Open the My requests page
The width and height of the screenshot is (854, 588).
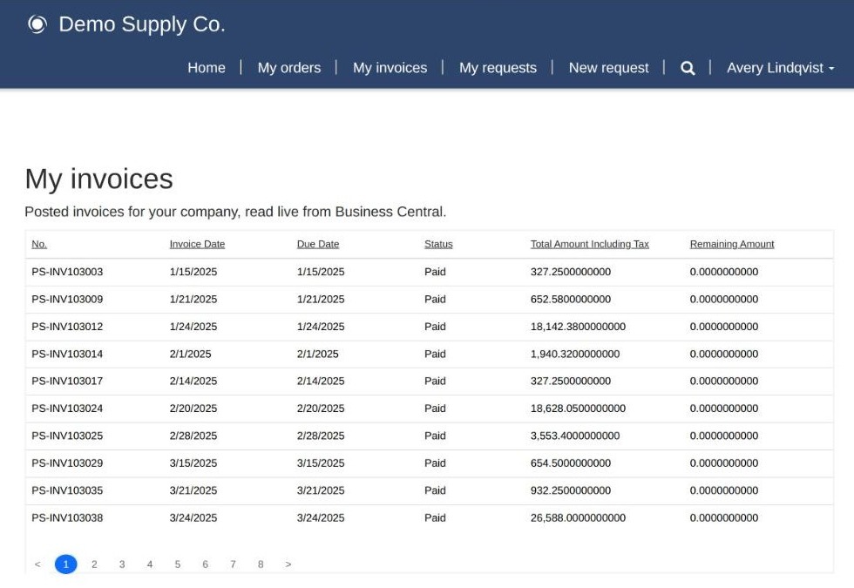tap(498, 68)
